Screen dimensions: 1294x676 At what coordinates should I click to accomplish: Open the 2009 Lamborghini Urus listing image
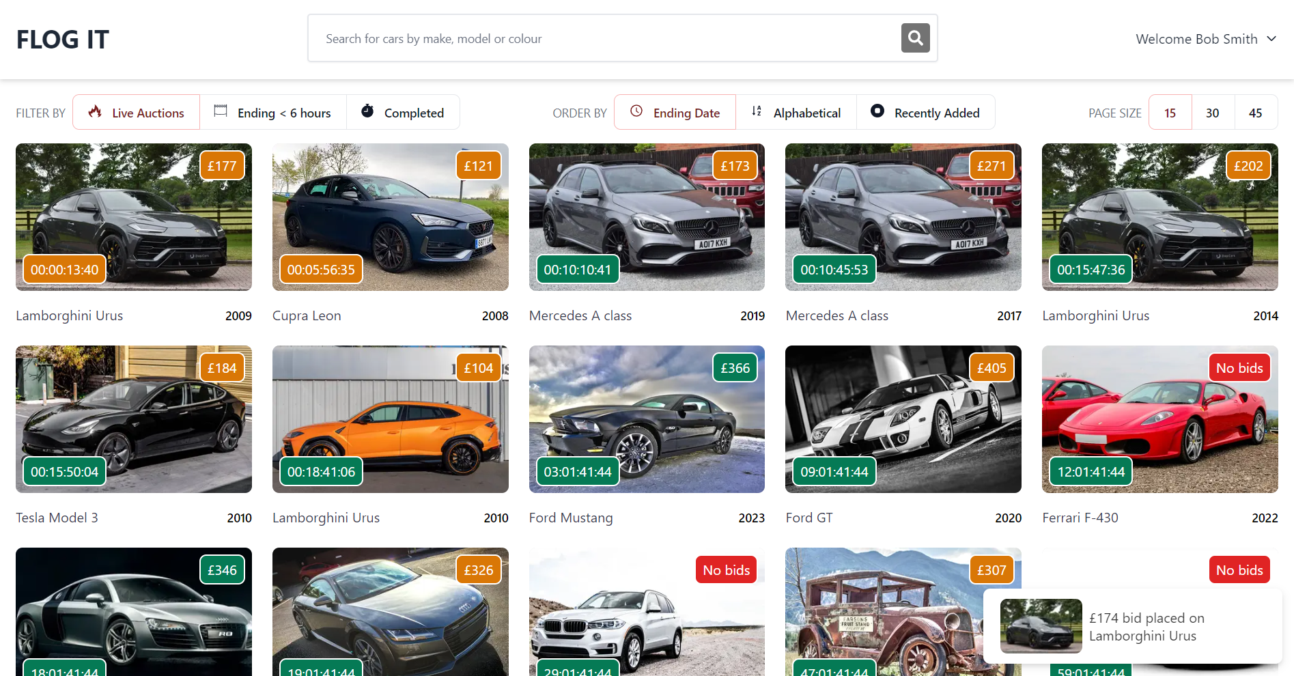(134, 217)
